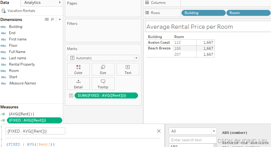
Task: Select the {FIXED : AVG([Rent])} measure pill
Action: point(34,120)
